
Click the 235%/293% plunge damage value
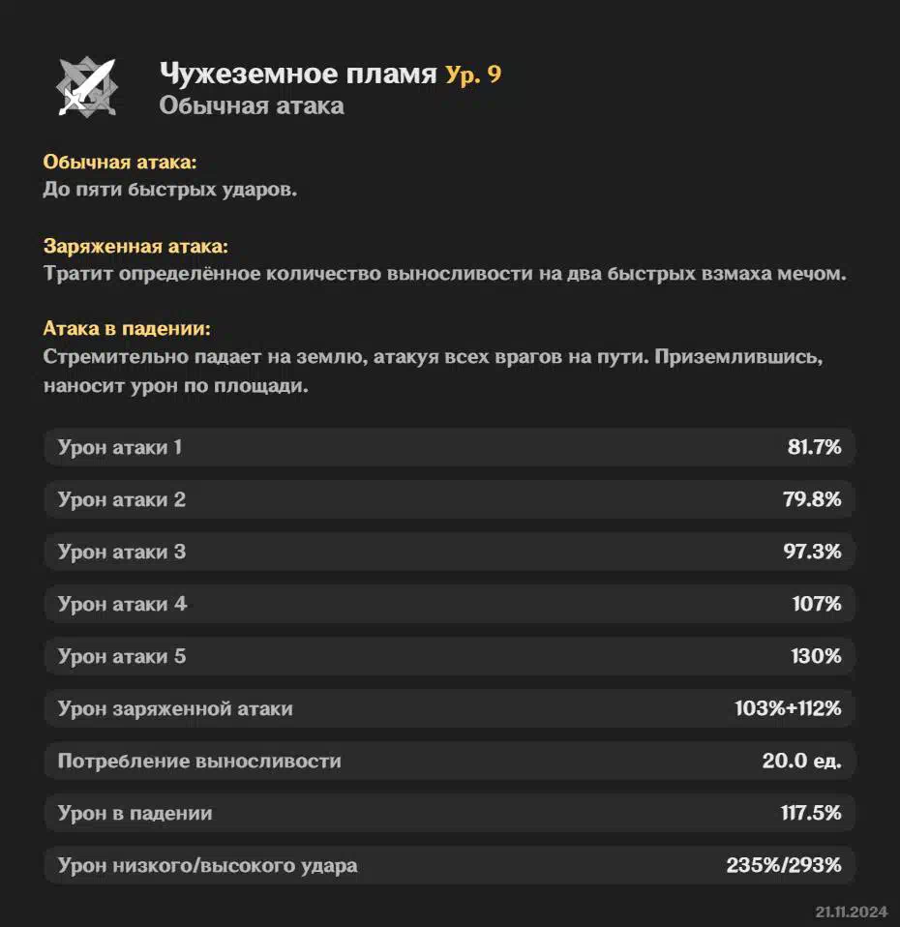[784, 865]
